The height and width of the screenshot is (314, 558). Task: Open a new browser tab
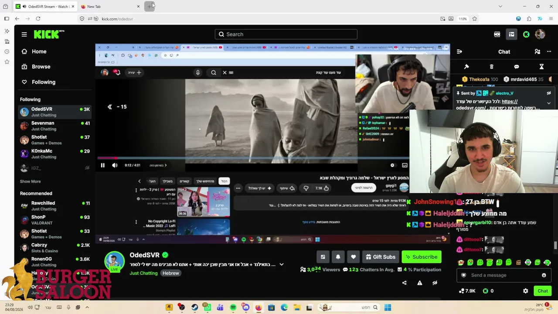(x=150, y=7)
